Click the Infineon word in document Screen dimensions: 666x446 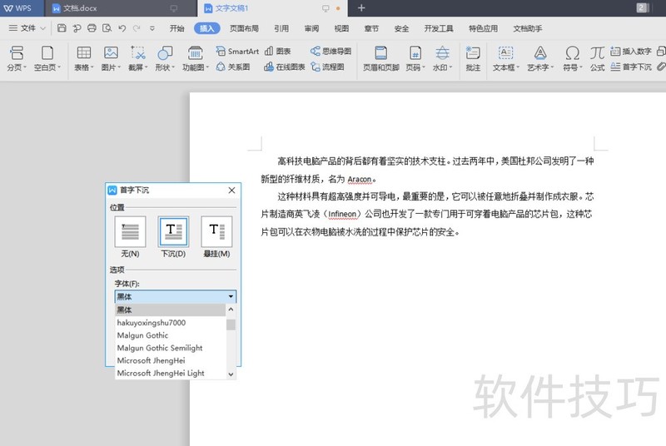point(342,215)
